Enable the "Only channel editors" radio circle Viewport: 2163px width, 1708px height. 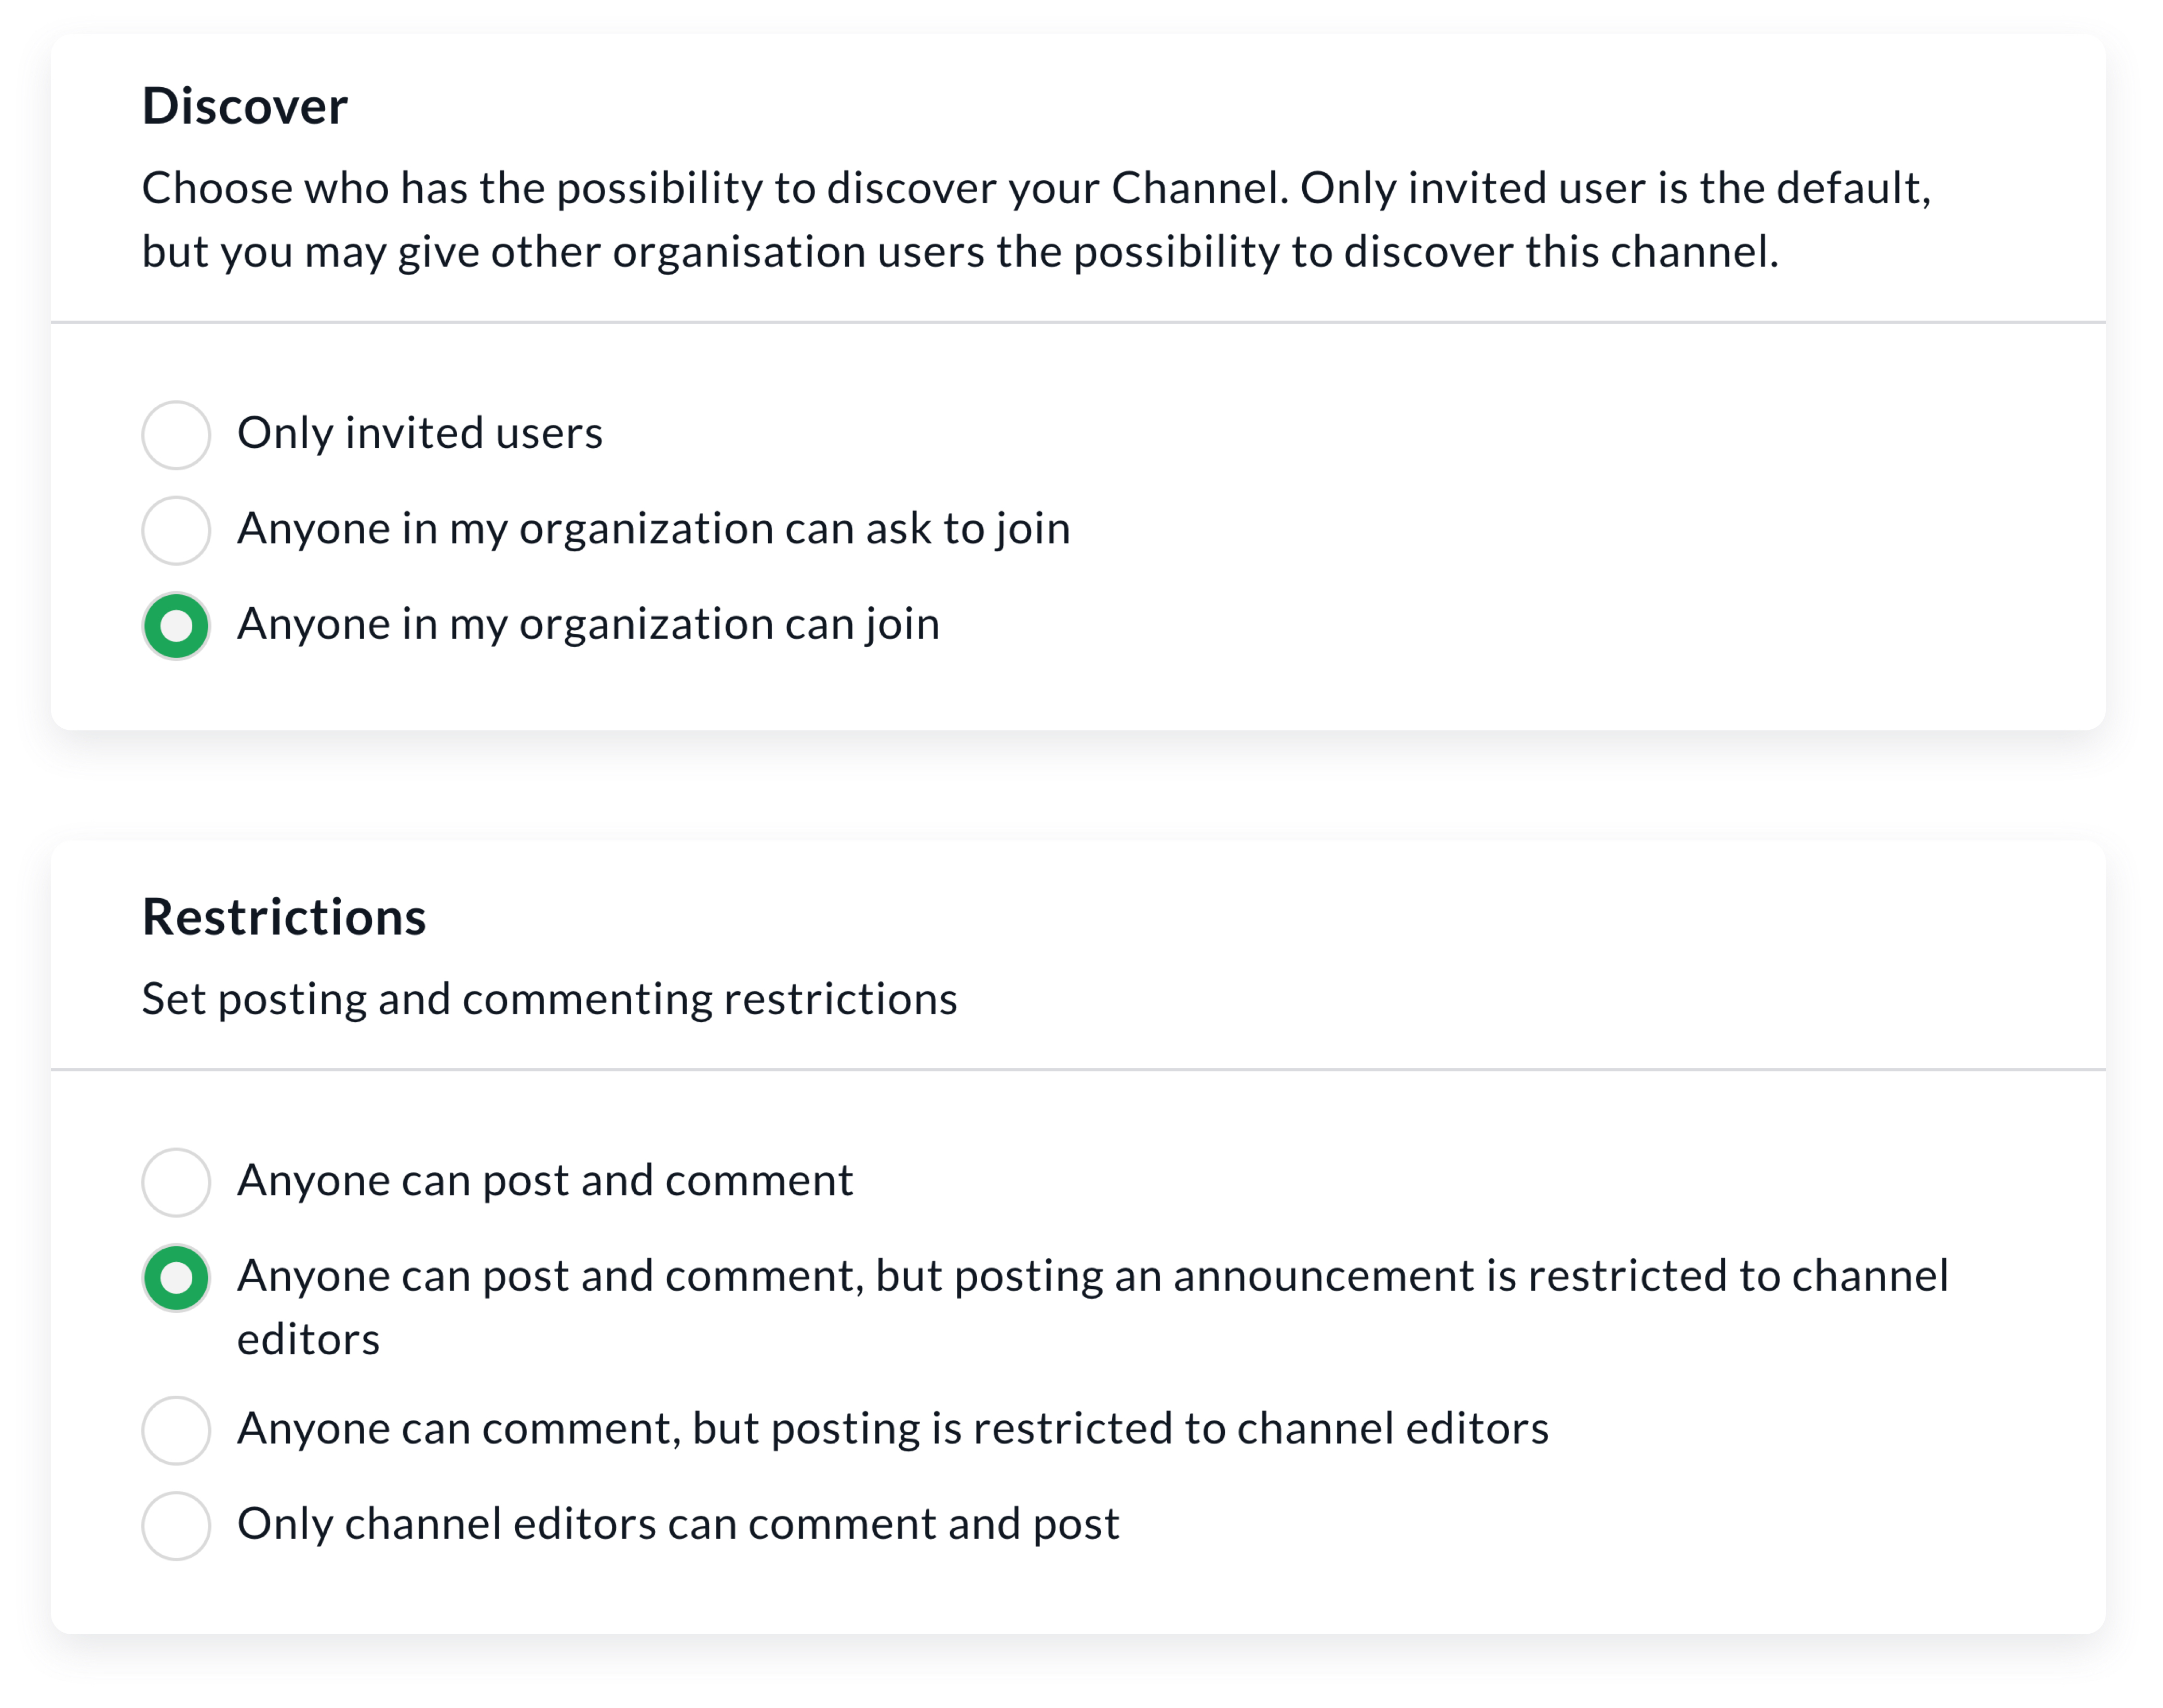point(176,1525)
